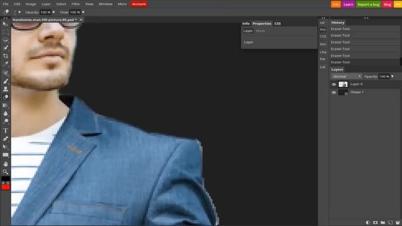Add a raster mask to the layer

[x=376, y=222]
